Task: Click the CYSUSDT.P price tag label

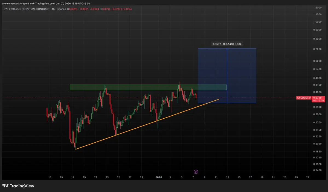Action: tap(304, 98)
